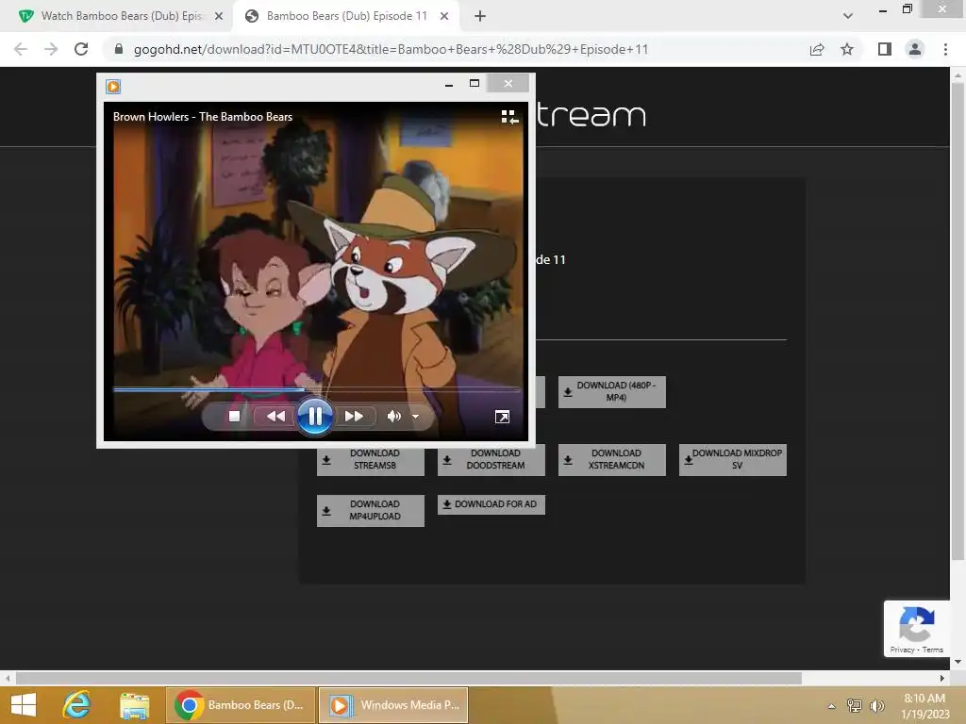Switch to Watch Bamboo Bears tab

[120, 16]
